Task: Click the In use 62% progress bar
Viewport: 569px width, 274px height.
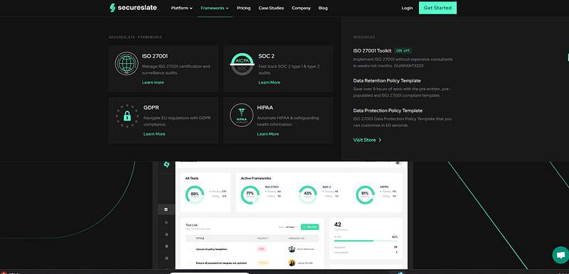Action: pyautogui.click(x=366, y=241)
